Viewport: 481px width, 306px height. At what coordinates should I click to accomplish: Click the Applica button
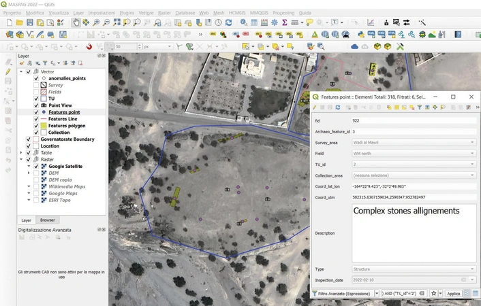click(x=453, y=293)
